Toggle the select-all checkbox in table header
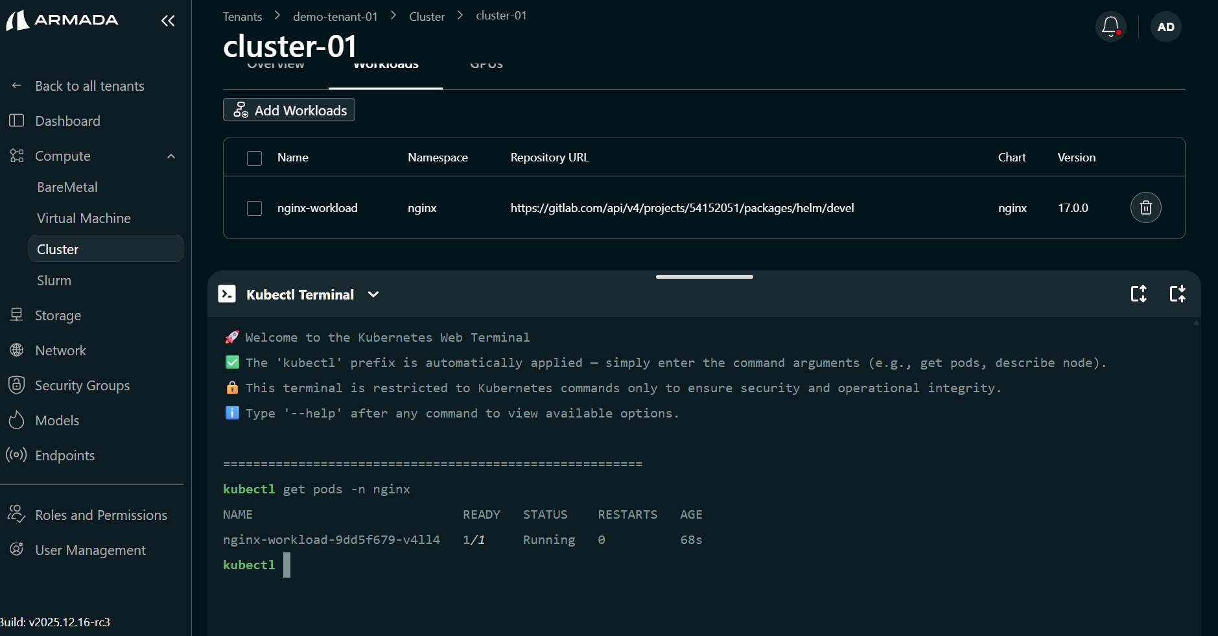The width and height of the screenshot is (1218, 636). click(x=254, y=158)
